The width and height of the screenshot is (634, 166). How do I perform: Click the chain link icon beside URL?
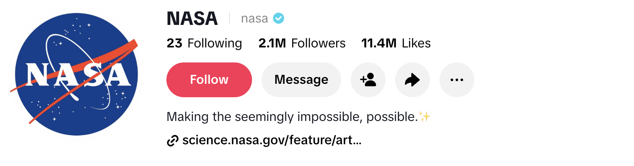[x=172, y=140]
